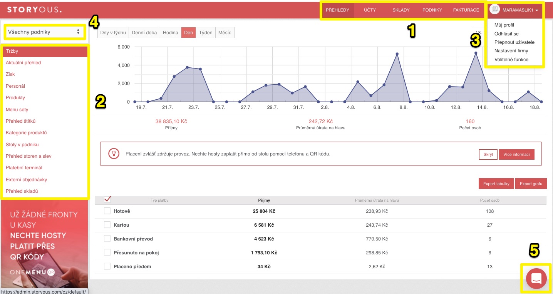Screen dimensions: 553x294
Task: Toggle the select-all checkbox in the table header
Action: tap(108, 199)
